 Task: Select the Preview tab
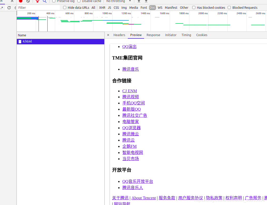click(136, 35)
